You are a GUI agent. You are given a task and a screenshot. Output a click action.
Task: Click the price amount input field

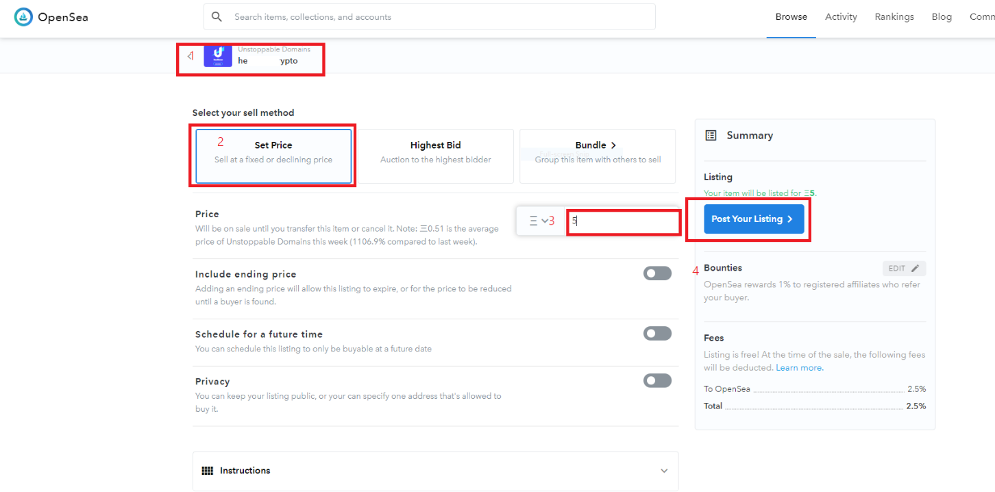point(624,221)
